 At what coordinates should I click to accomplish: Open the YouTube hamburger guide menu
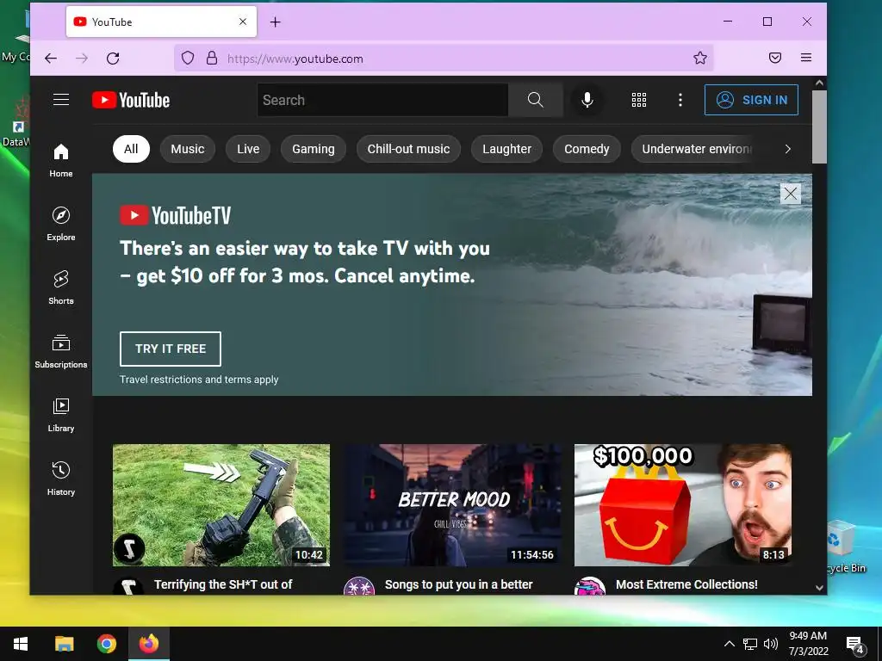pyautogui.click(x=61, y=100)
